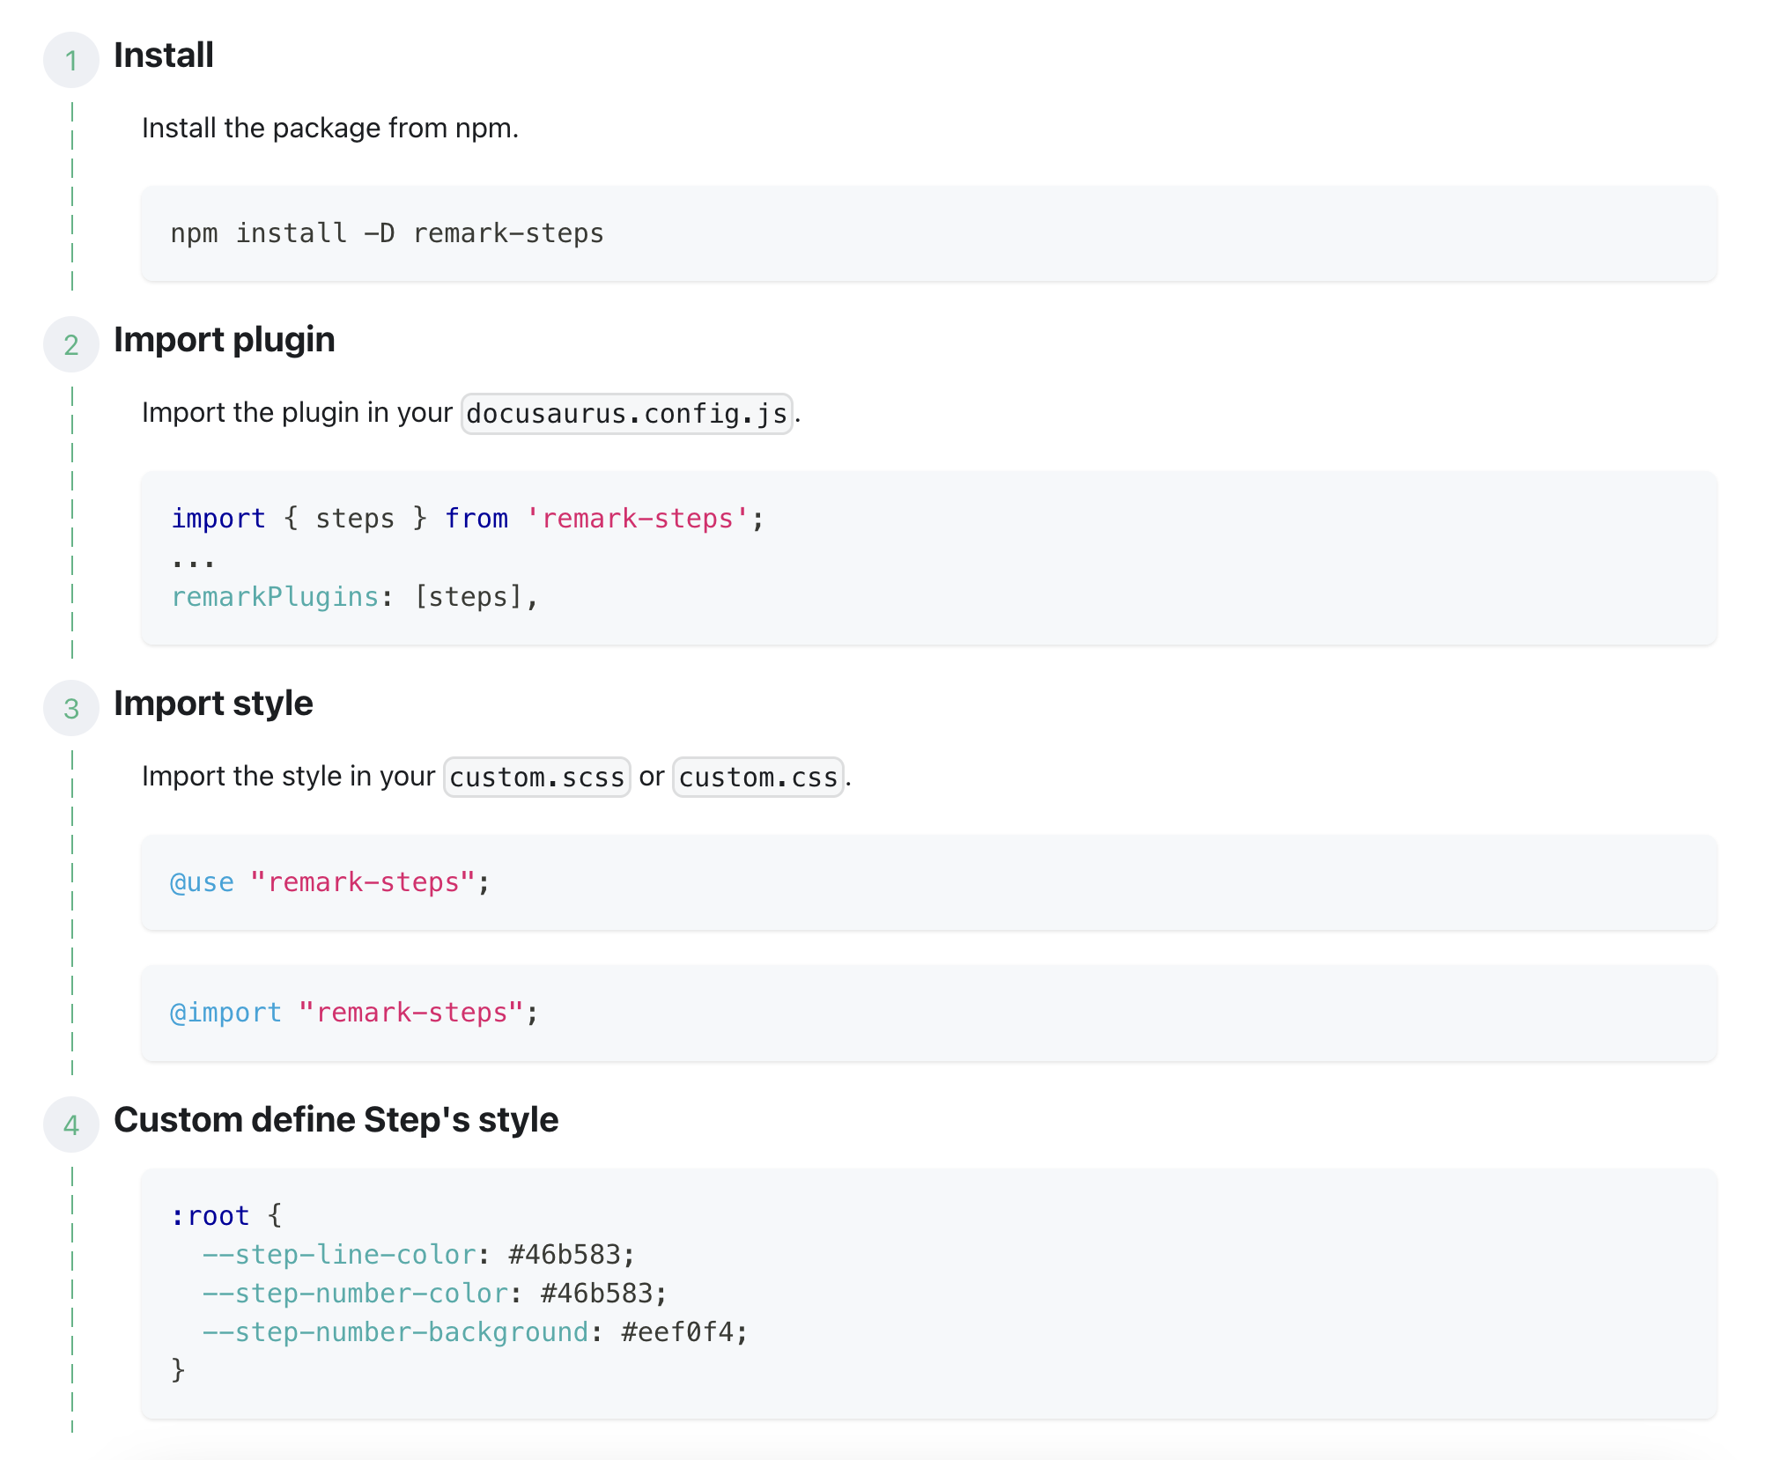
Task: Click the 'remark-steps' string in import line
Action: point(637,519)
